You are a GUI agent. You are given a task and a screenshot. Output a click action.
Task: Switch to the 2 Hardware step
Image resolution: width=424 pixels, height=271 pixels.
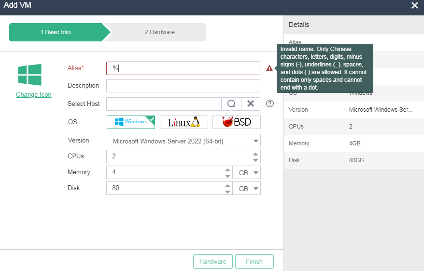pyautogui.click(x=159, y=32)
